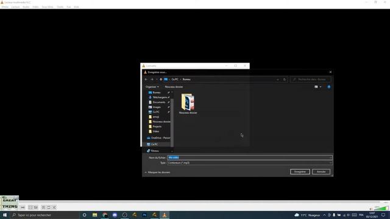390x219 pixels.
Task: Mute VLC with speaker icon
Action: tap(371, 209)
